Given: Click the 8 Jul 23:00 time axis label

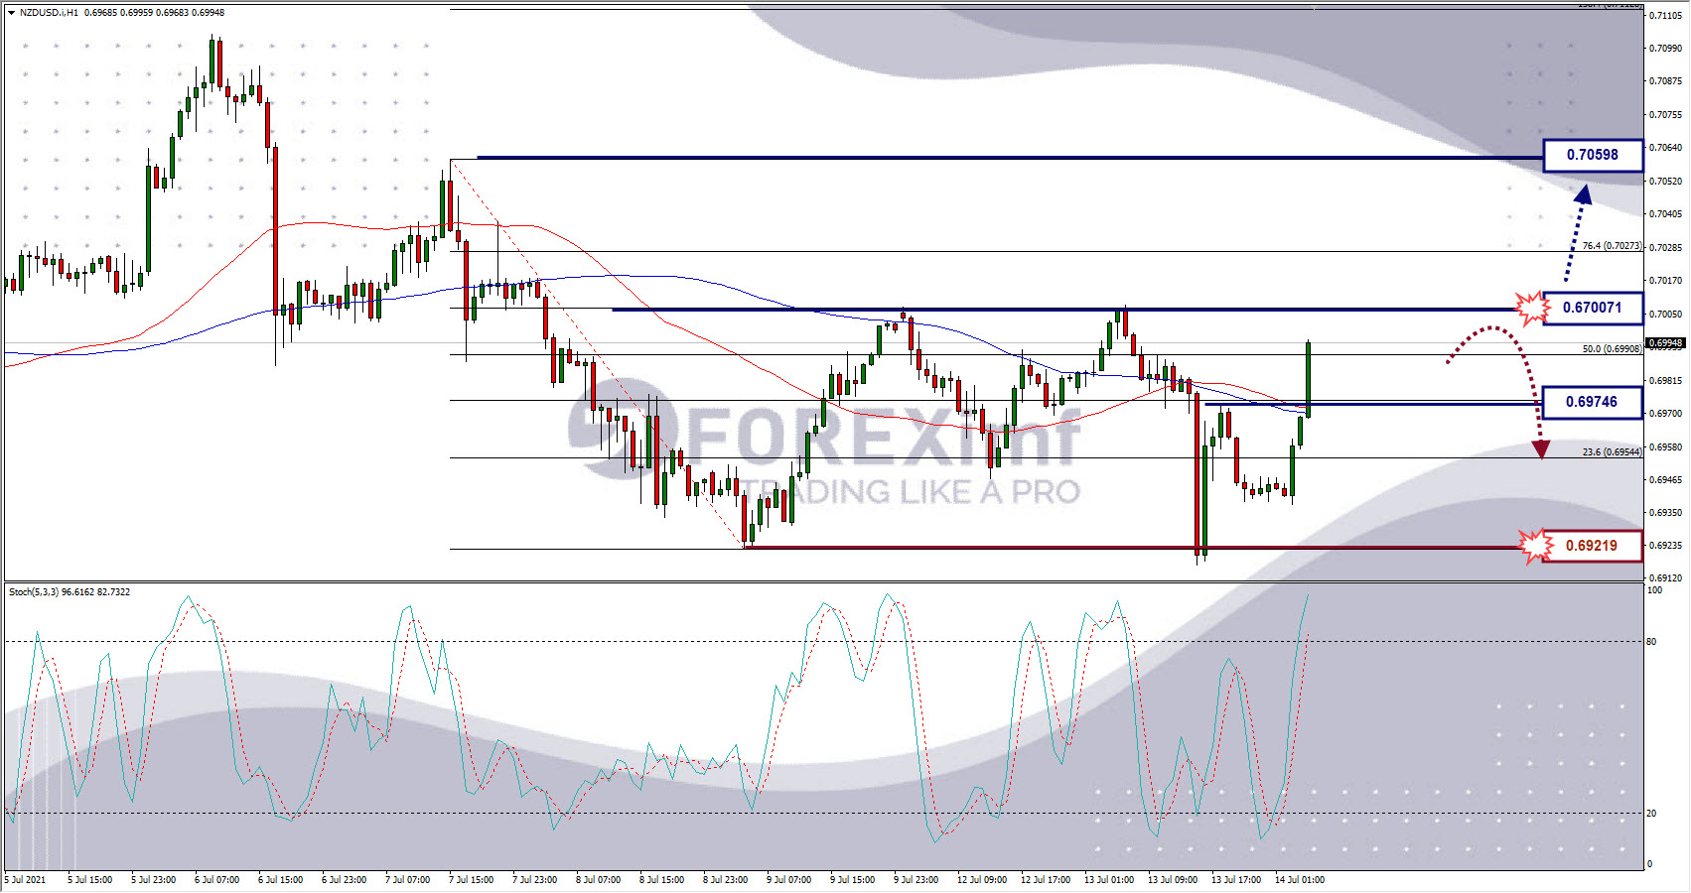Looking at the screenshot, I should pyautogui.click(x=725, y=880).
